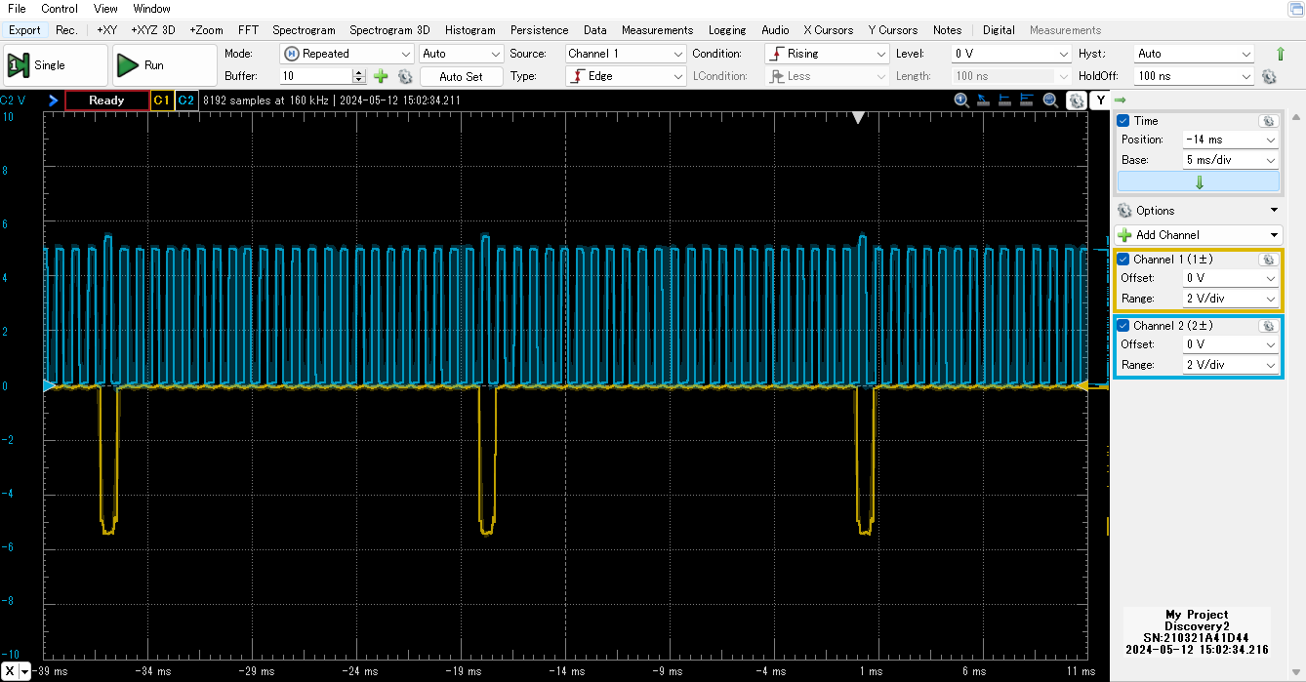
Task: Open the Control menu
Action: (x=60, y=9)
